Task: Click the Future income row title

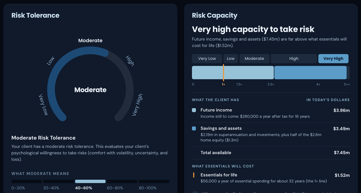Action: [x=216, y=110]
